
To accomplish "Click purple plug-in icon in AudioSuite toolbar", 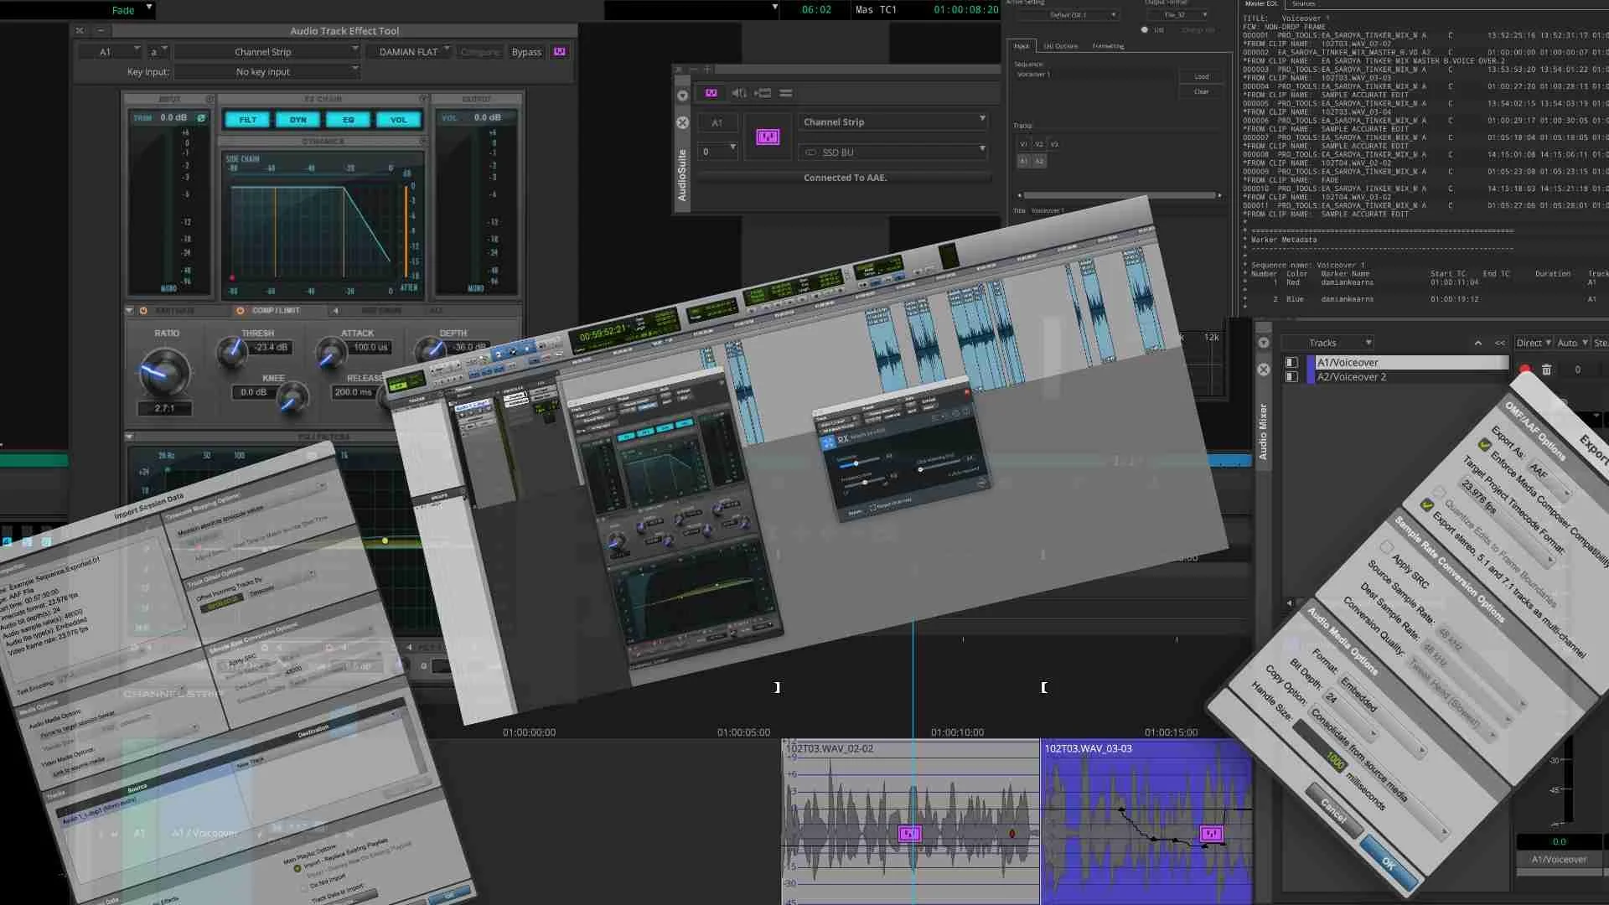I will pyautogui.click(x=711, y=93).
